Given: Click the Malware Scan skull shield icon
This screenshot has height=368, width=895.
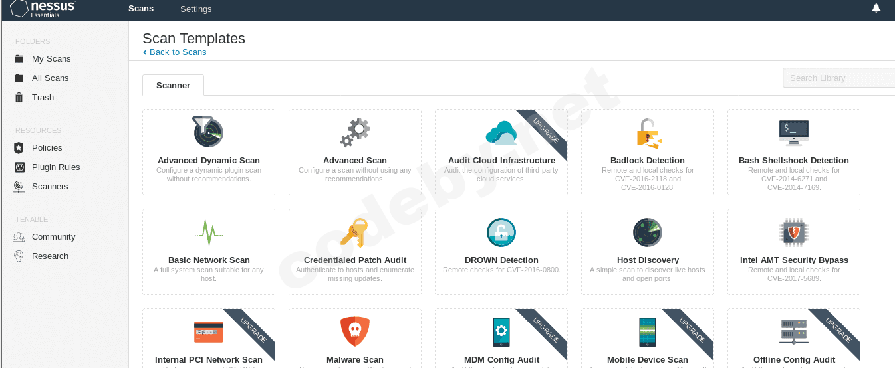Looking at the screenshot, I should (355, 331).
